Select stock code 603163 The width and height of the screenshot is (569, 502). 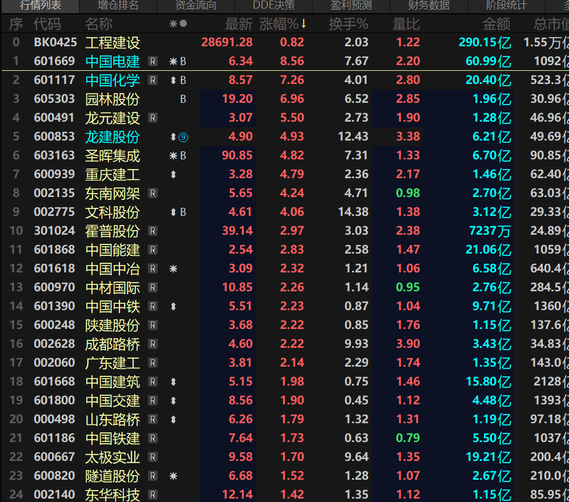coord(54,155)
